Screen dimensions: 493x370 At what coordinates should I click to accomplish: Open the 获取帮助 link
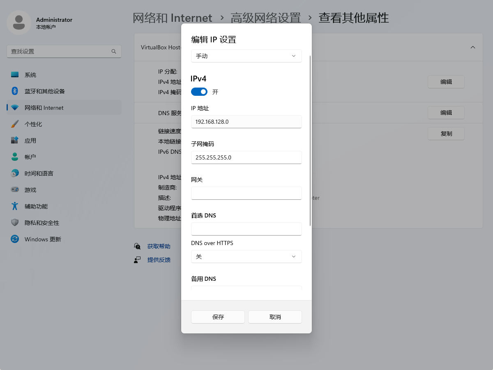[x=159, y=246]
